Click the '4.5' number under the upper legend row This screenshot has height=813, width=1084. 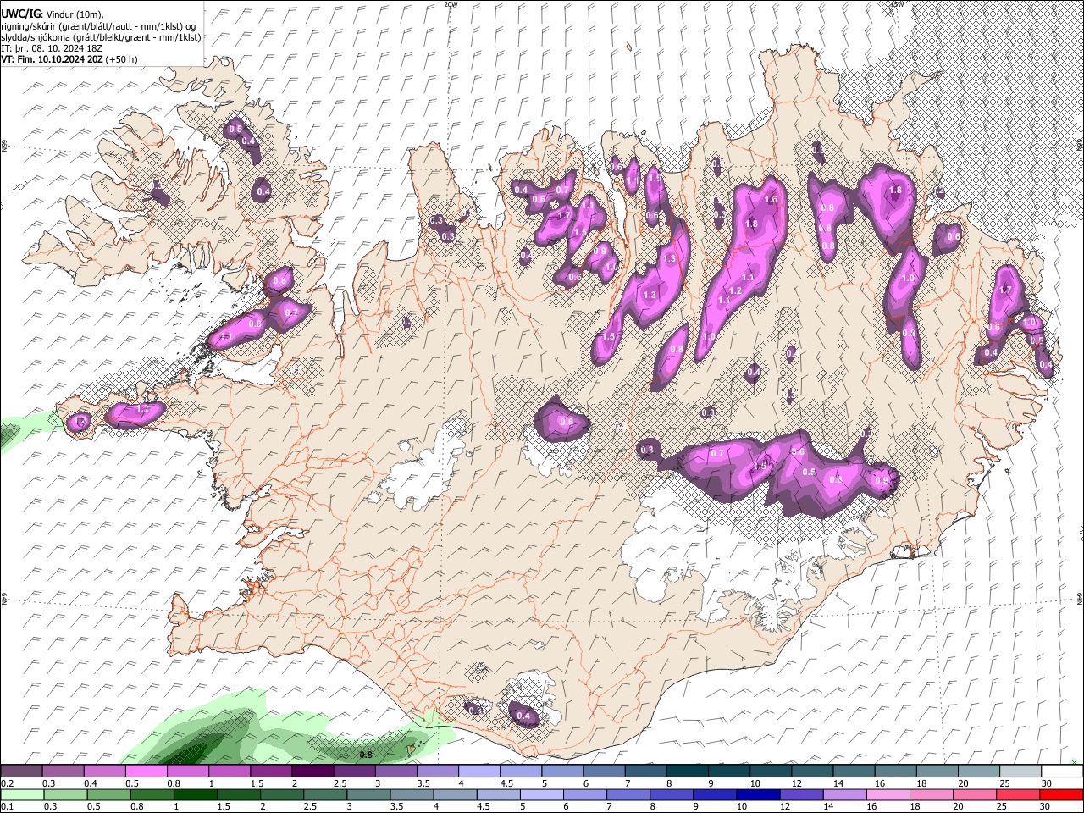pyautogui.click(x=506, y=784)
